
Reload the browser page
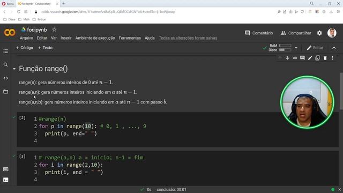19,12
